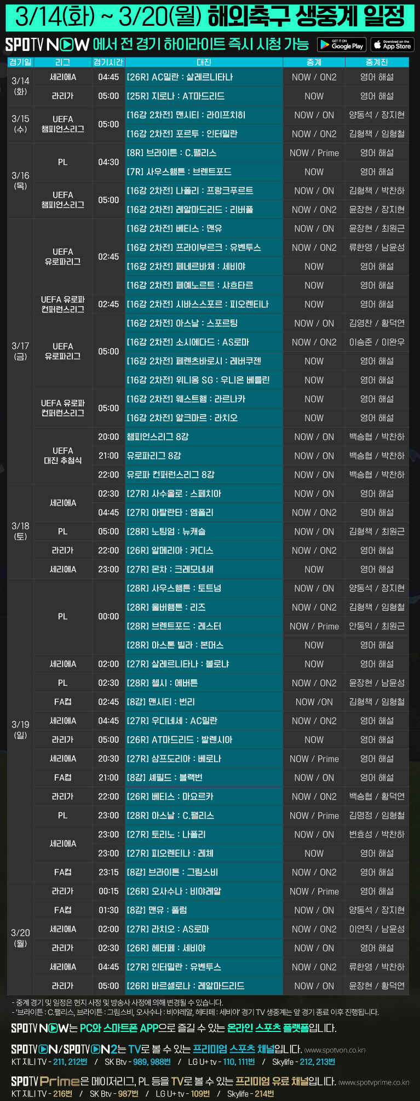Click the SPOTV NOW logo in header
Screen dimensions: 420x1101
coord(47,45)
